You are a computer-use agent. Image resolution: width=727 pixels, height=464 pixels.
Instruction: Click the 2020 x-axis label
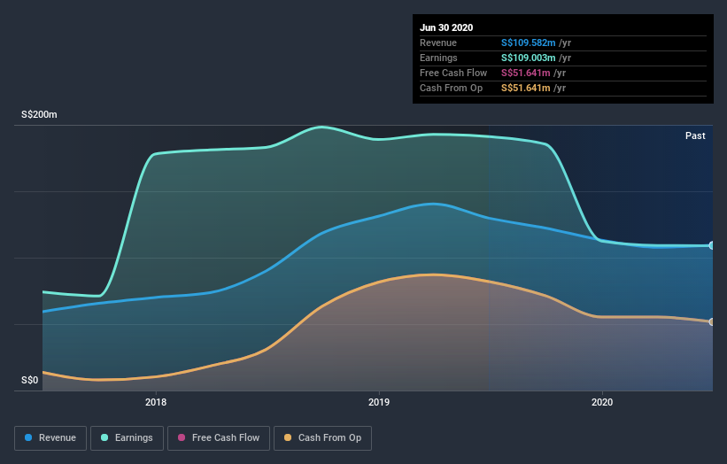point(602,402)
